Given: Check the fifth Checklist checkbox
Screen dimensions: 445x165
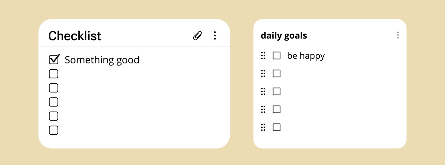Looking at the screenshot, I should tap(54, 116).
